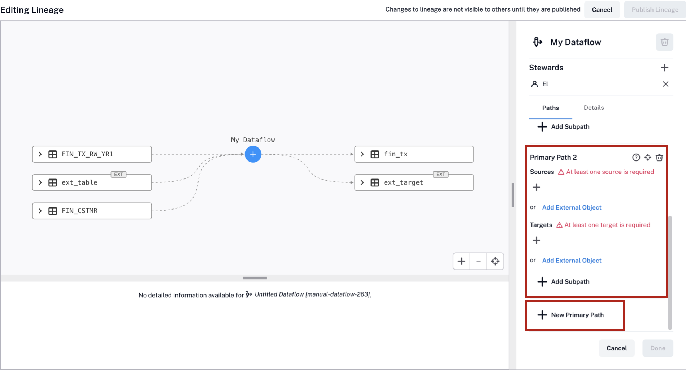The image size is (686, 370).
Task: Click Untitled Dataflow manual-dataflow-263 text
Action: pyautogui.click(x=312, y=294)
